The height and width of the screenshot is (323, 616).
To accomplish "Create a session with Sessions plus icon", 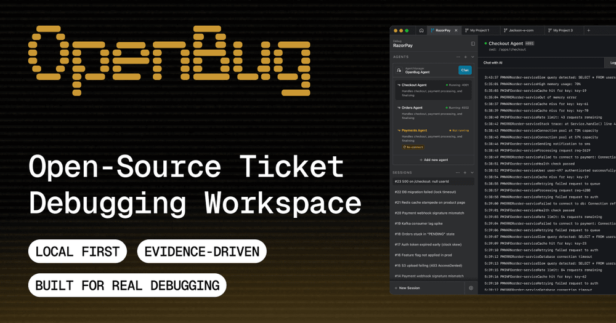I will [465, 173].
